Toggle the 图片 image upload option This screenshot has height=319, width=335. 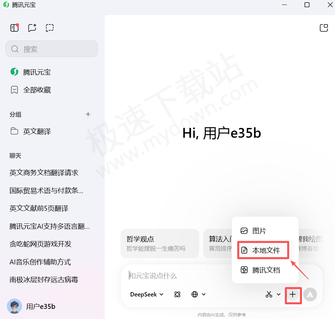pos(259,231)
